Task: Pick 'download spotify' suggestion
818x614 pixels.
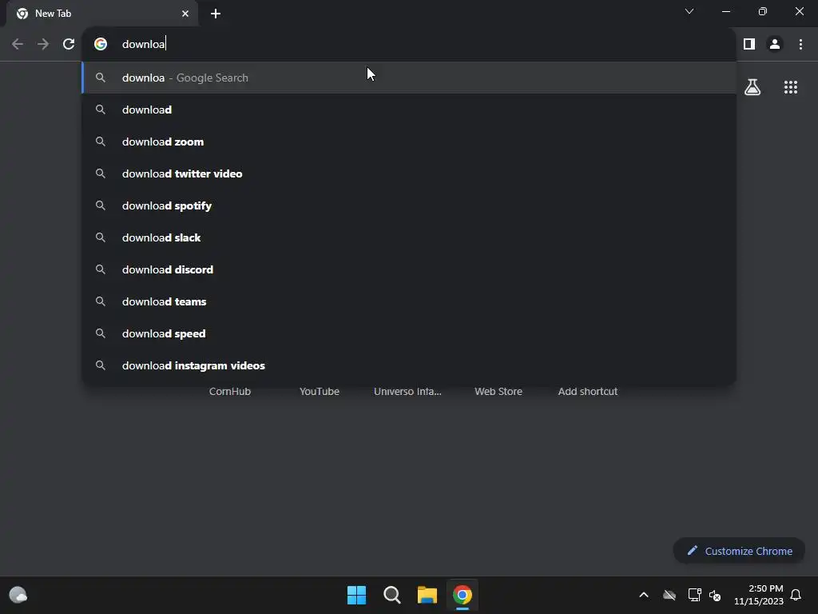Action: [x=410, y=205]
